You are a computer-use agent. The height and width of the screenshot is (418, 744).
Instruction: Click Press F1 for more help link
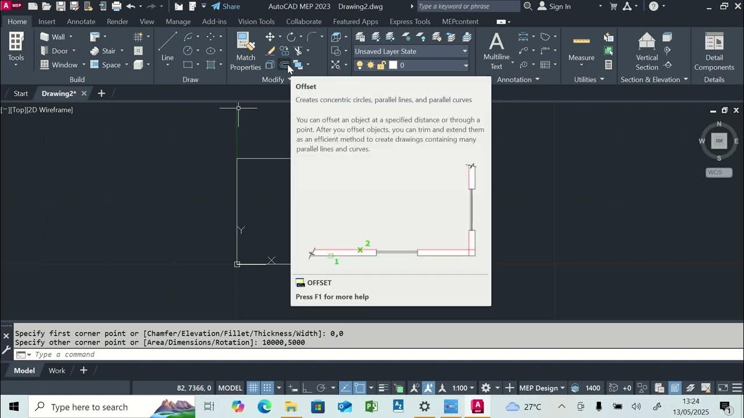332,297
